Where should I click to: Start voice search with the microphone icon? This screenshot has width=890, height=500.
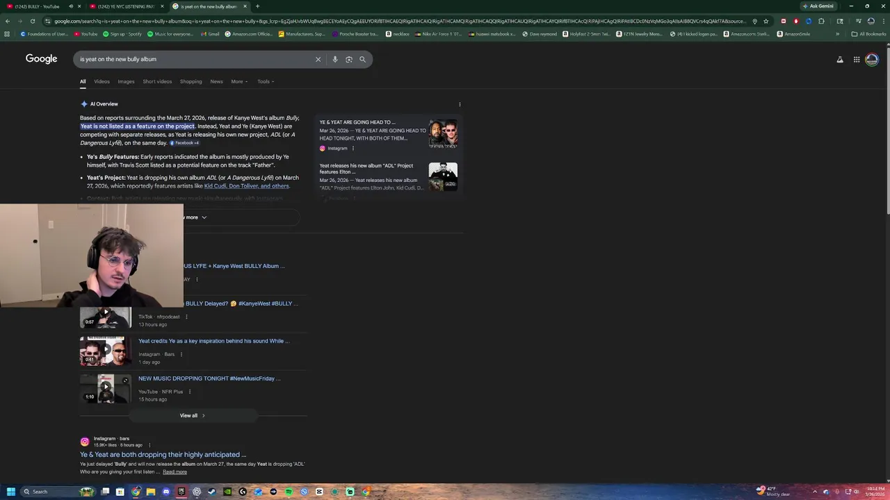pyautogui.click(x=334, y=59)
